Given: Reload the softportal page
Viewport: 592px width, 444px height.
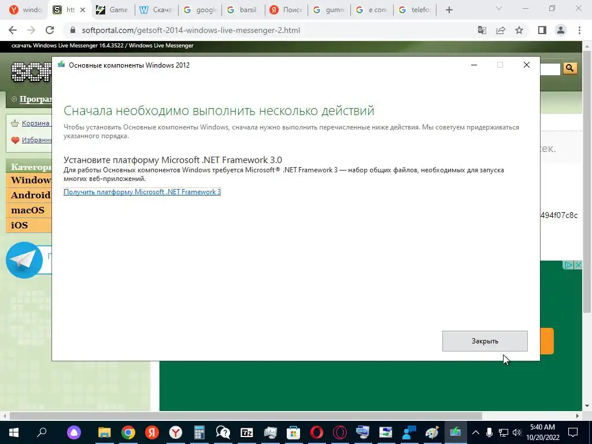Looking at the screenshot, I should (50, 30).
